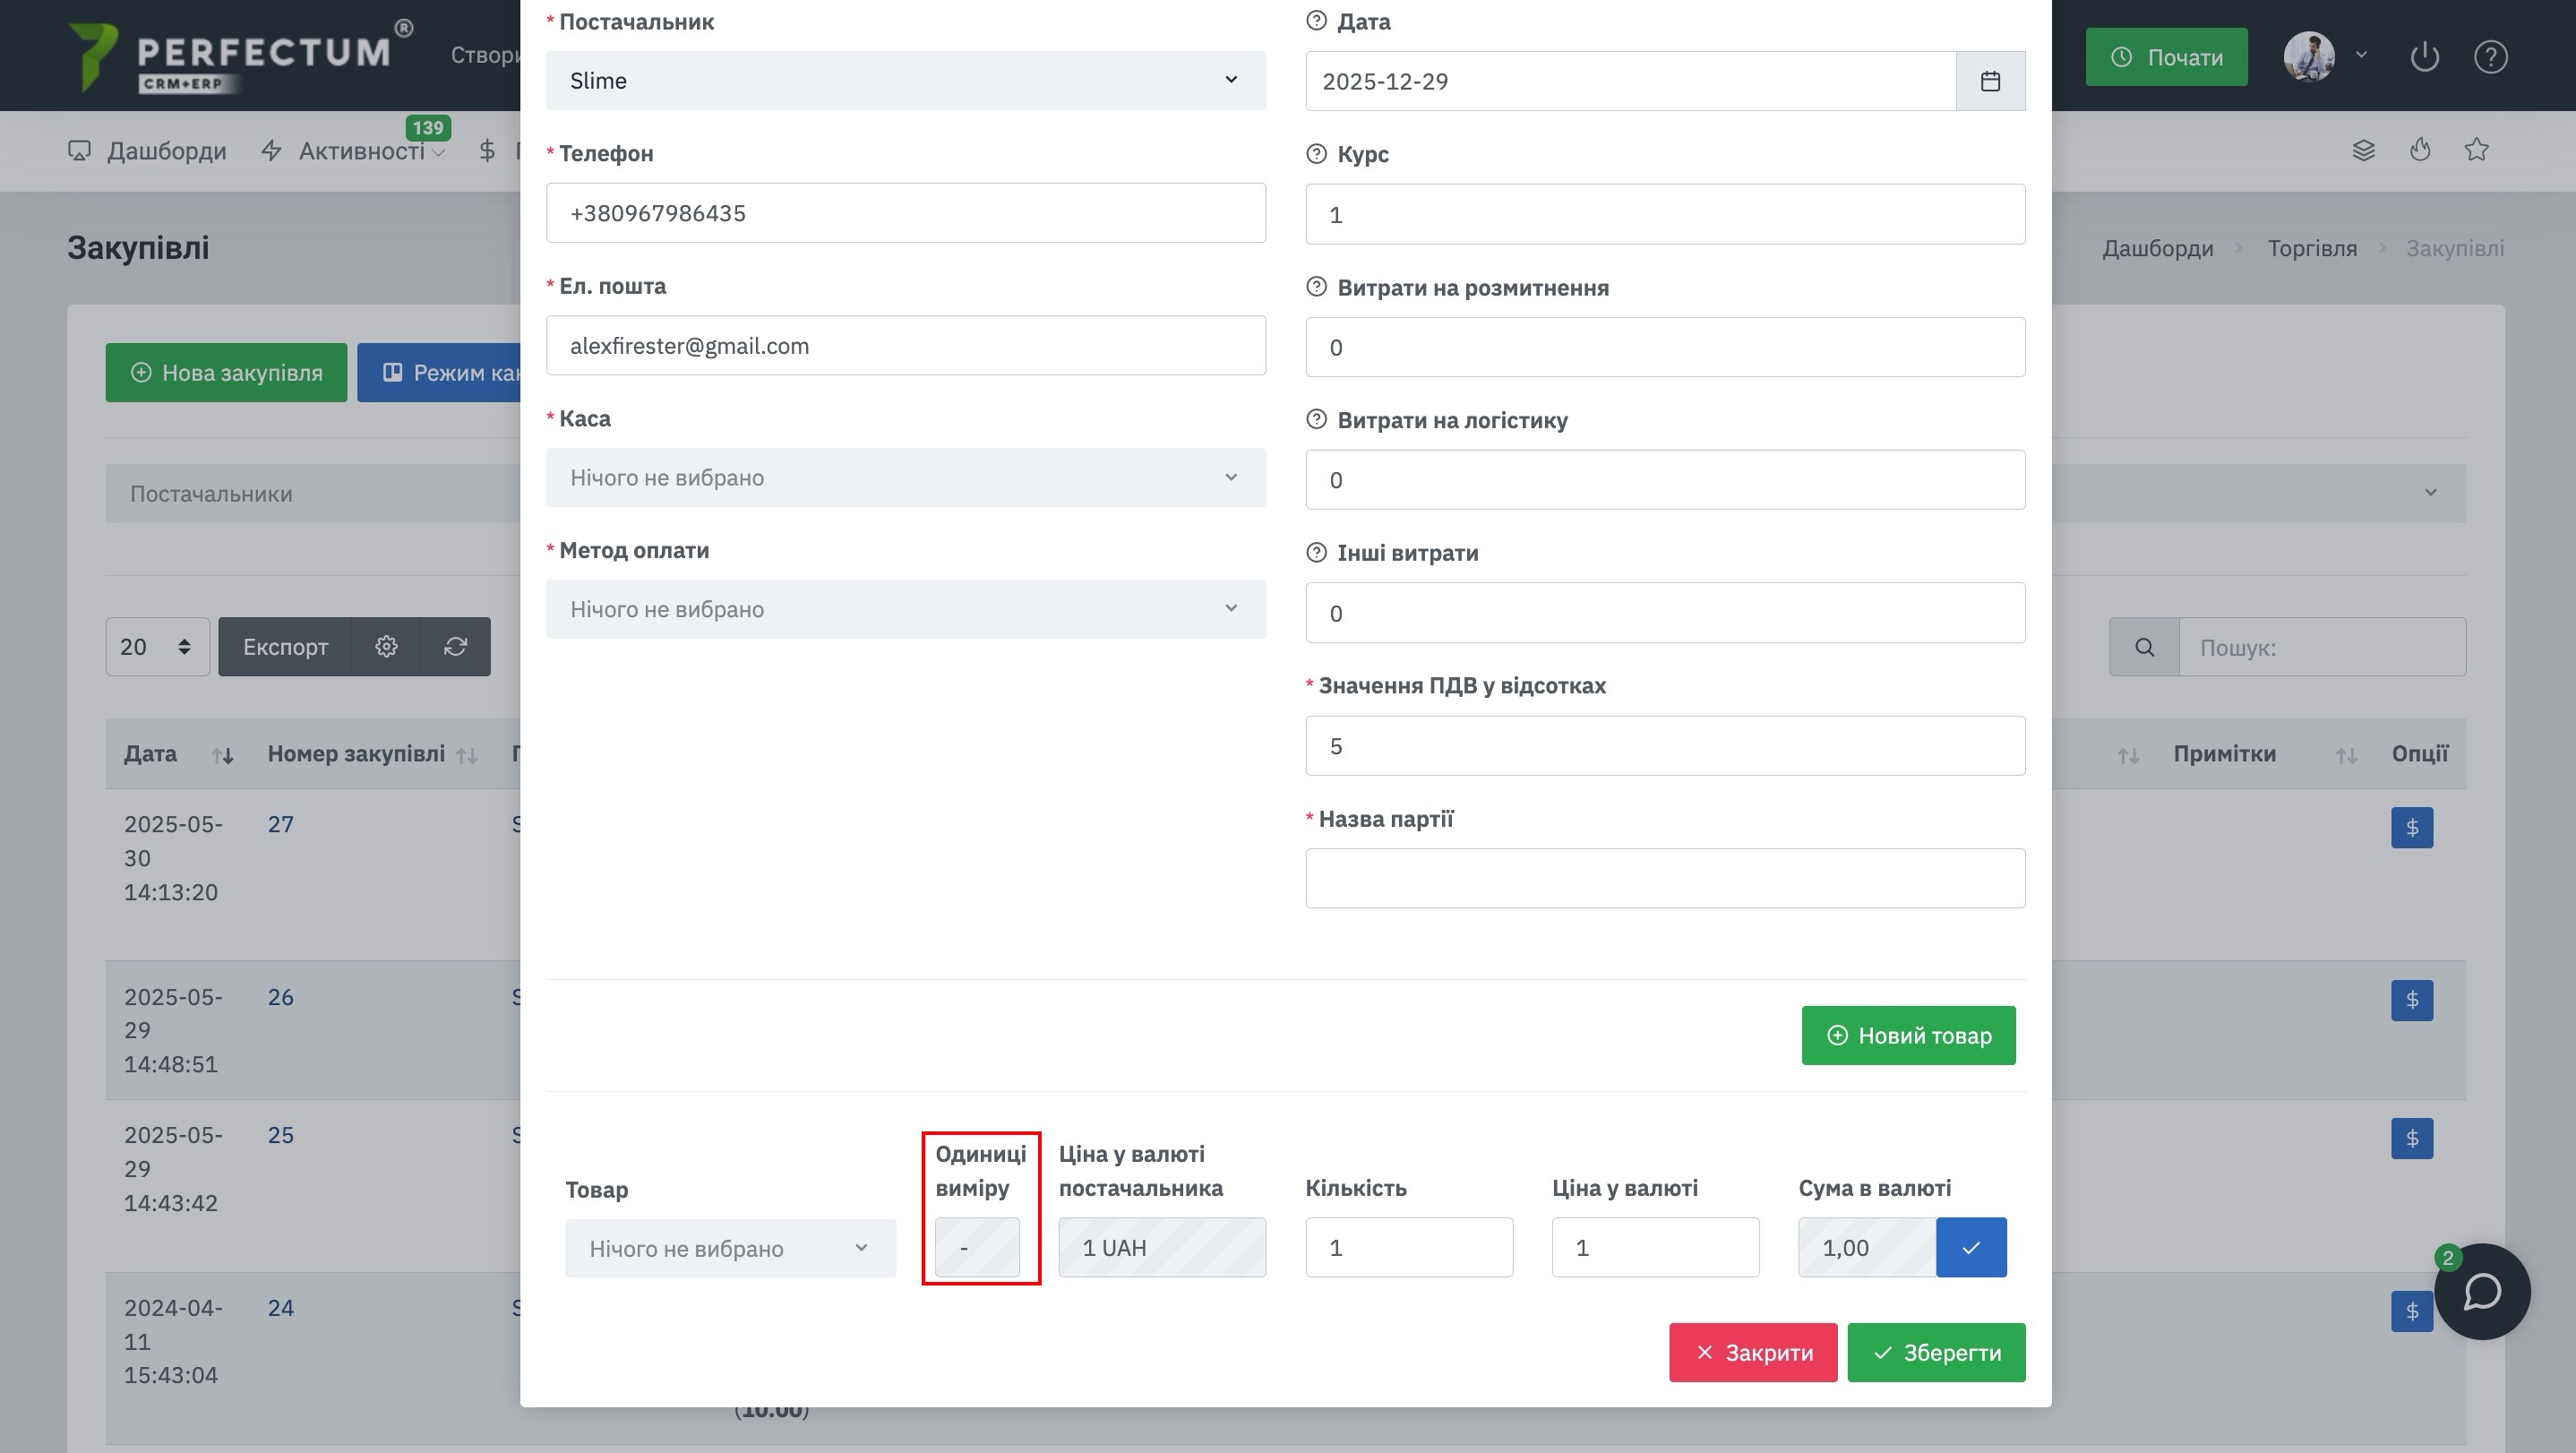Open Активності menu
Image resolution: width=2576 pixels, height=1453 pixels.
click(x=360, y=151)
